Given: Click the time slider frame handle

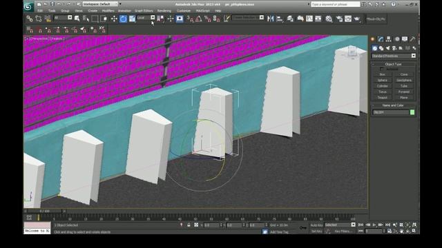Looking at the screenshot, I should tap(44, 211).
